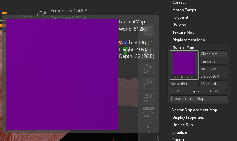Toggle the Persp perspective icon
This screenshot has width=237, height=141.
(x=148, y=112)
